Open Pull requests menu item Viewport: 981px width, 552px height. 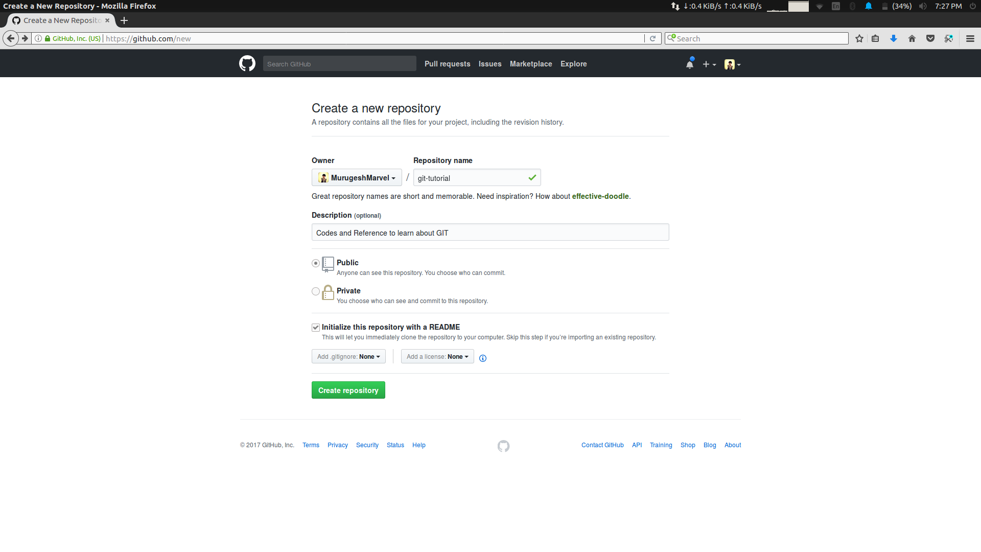coord(448,63)
